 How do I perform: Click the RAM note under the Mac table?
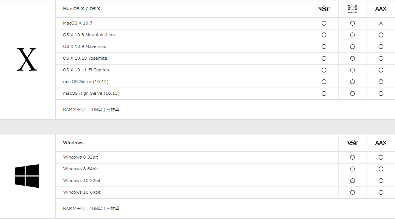(x=91, y=110)
